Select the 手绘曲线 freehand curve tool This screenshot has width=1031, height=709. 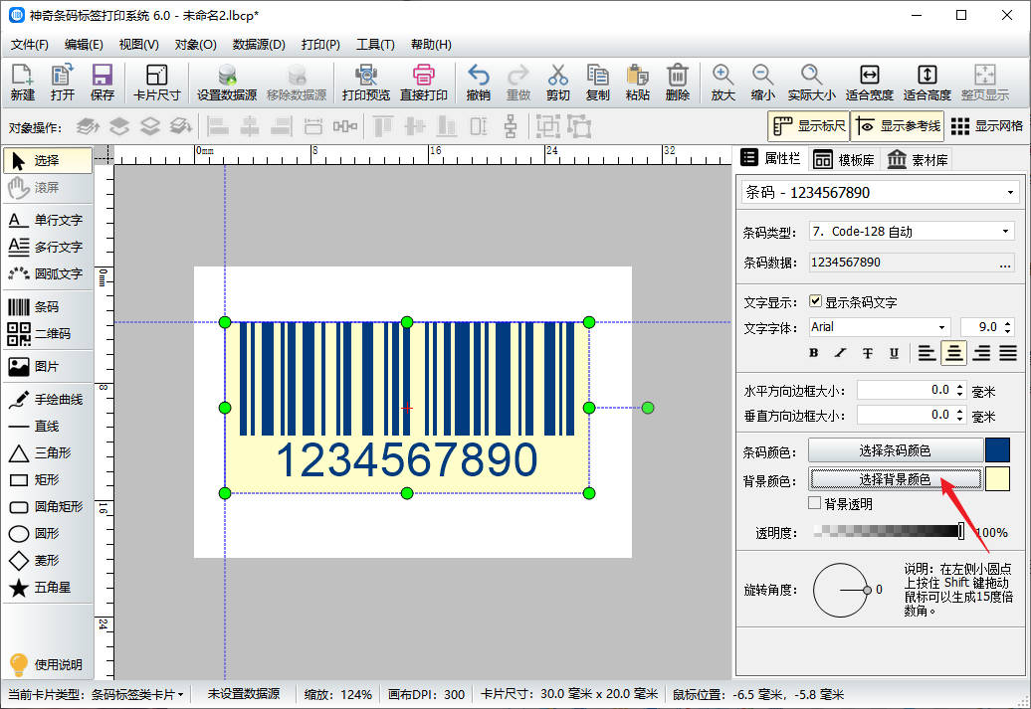pos(48,399)
